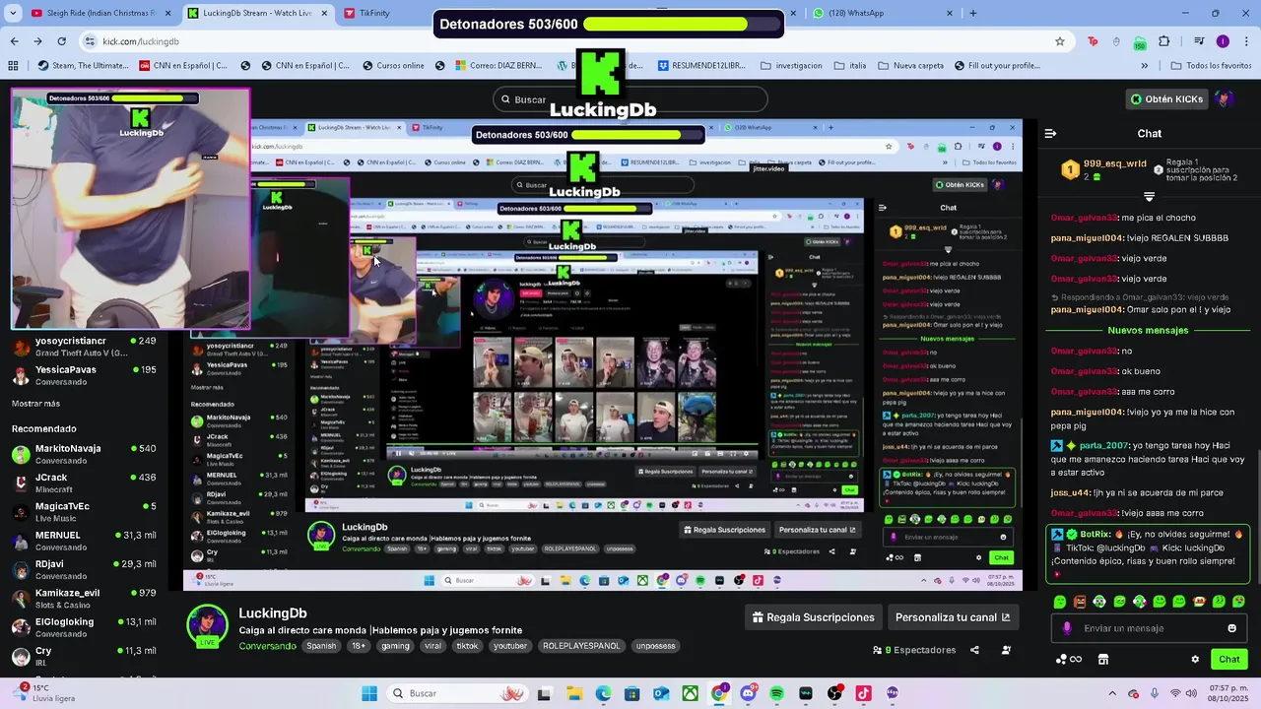This screenshot has width=1261, height=709.
Task: Open MarkitoNavaja recommended channel
Action: 84,454
